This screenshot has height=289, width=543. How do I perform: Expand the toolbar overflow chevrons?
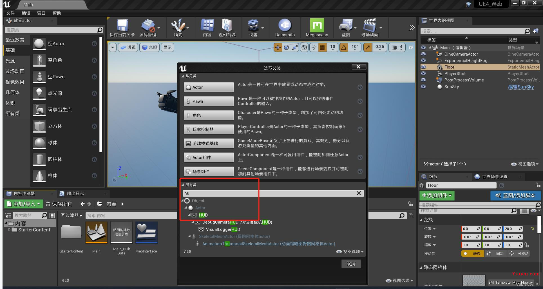pyautogui.click(x=412, y=28)
